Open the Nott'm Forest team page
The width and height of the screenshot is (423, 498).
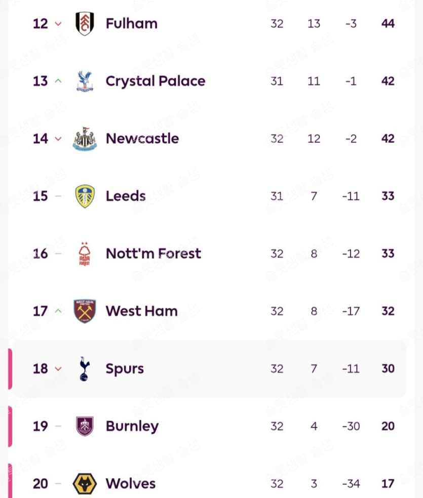pyautogui.click(x=153, y=254)
